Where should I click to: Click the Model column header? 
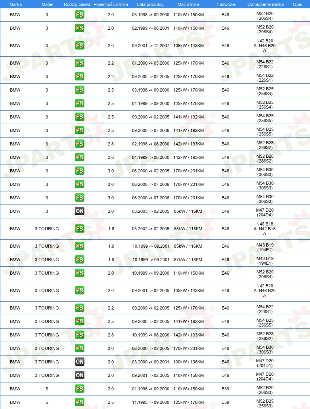tap(47, 4)
